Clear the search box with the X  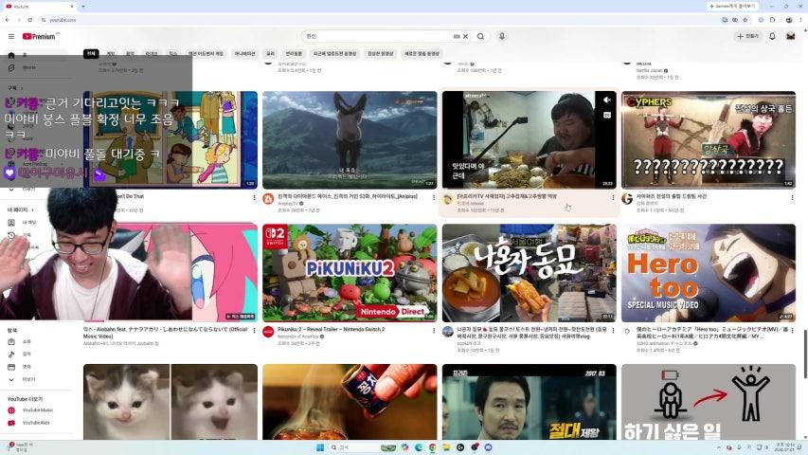click(x=465, y=37)
